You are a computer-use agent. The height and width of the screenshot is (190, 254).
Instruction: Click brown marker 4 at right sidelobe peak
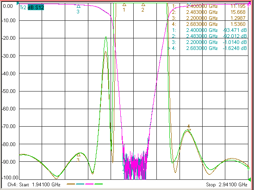tap(189, 129)
